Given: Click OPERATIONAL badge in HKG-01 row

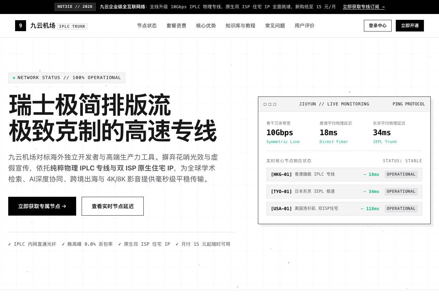Looking at the screenshot, I should (401, 175).
